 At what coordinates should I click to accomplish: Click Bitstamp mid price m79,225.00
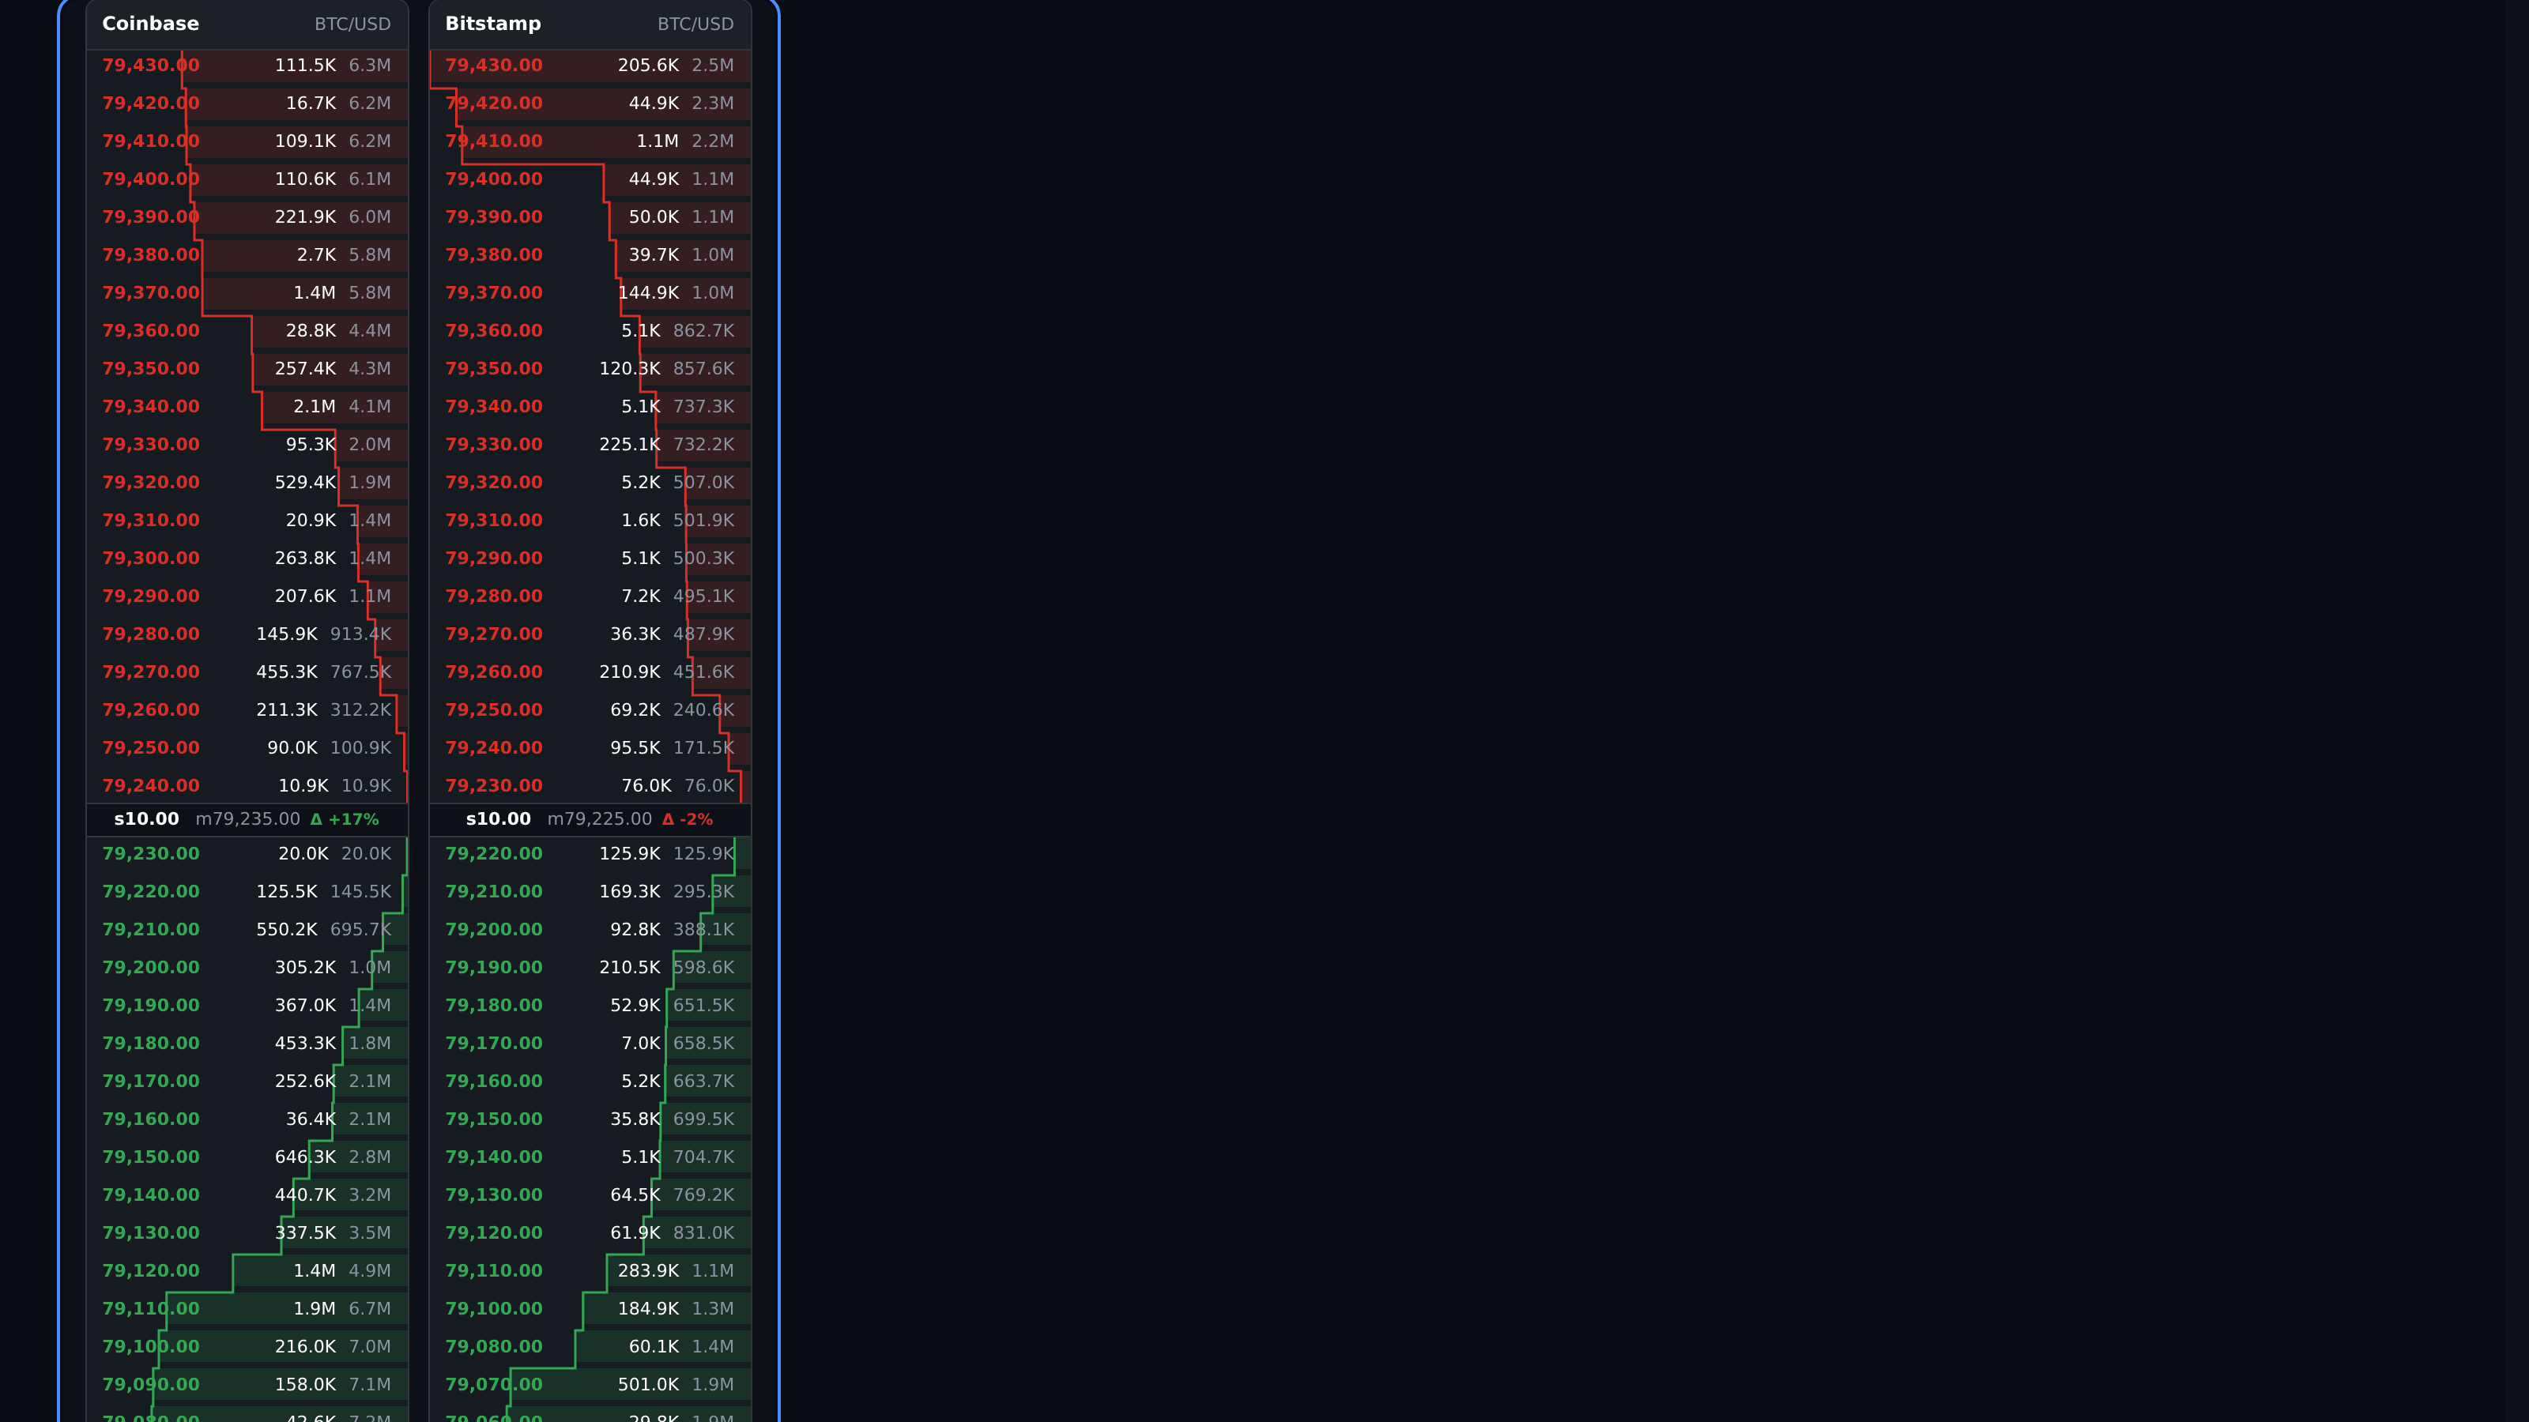coord(599,818)
